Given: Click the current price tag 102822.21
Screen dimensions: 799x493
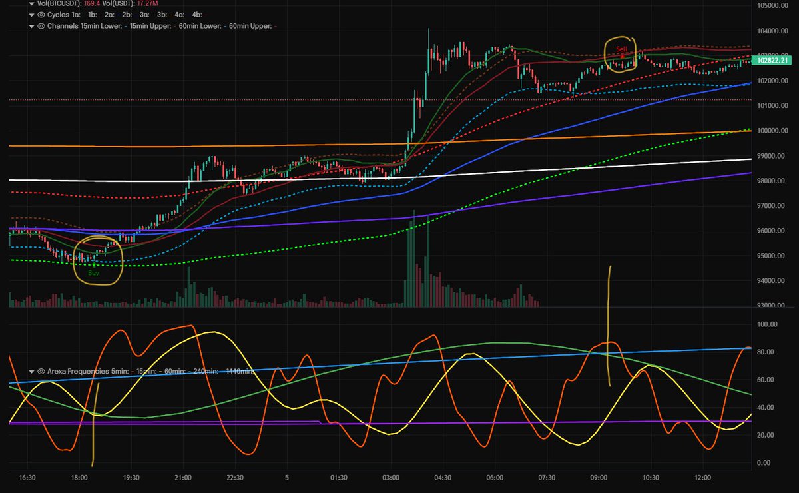Looking at the screenshot, I should tap(772, 59).
